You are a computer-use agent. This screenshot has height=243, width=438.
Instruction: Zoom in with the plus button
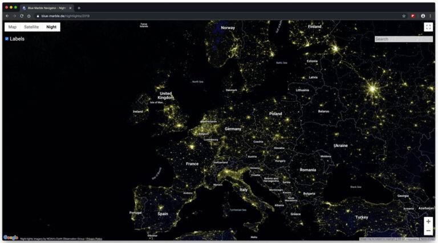click(428, 221)
